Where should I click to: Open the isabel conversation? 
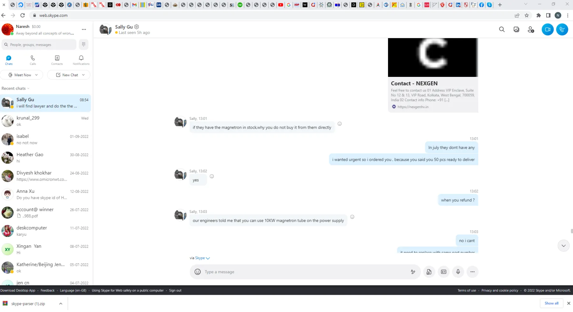pyautogui.click(x=46, y=139)
